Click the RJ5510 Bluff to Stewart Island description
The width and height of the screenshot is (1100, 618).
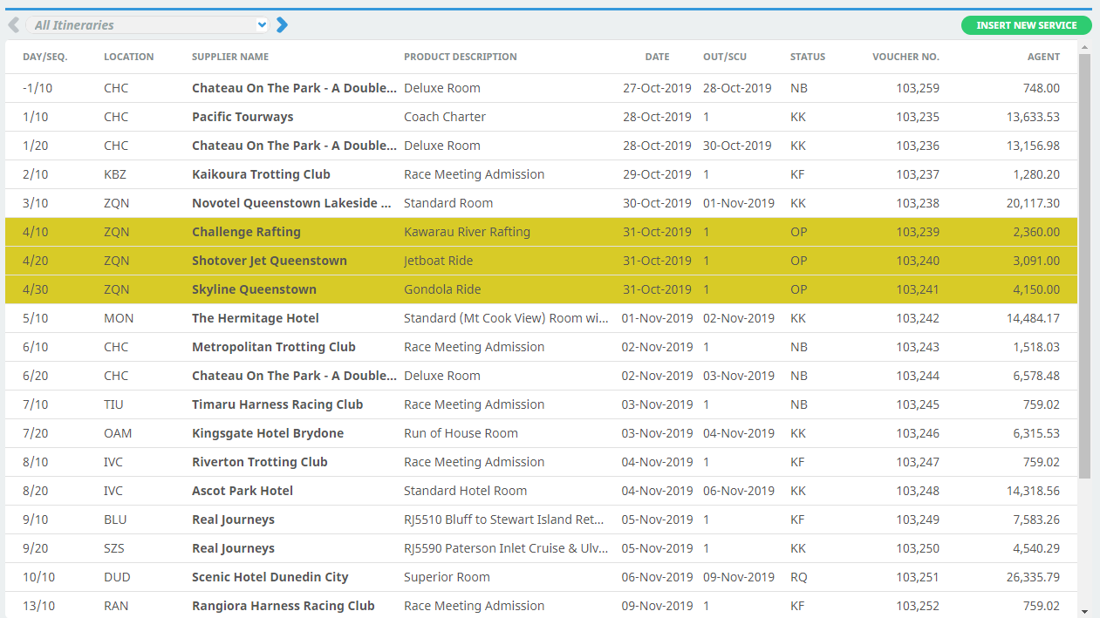pyautogui.click(x=503, y=520)
